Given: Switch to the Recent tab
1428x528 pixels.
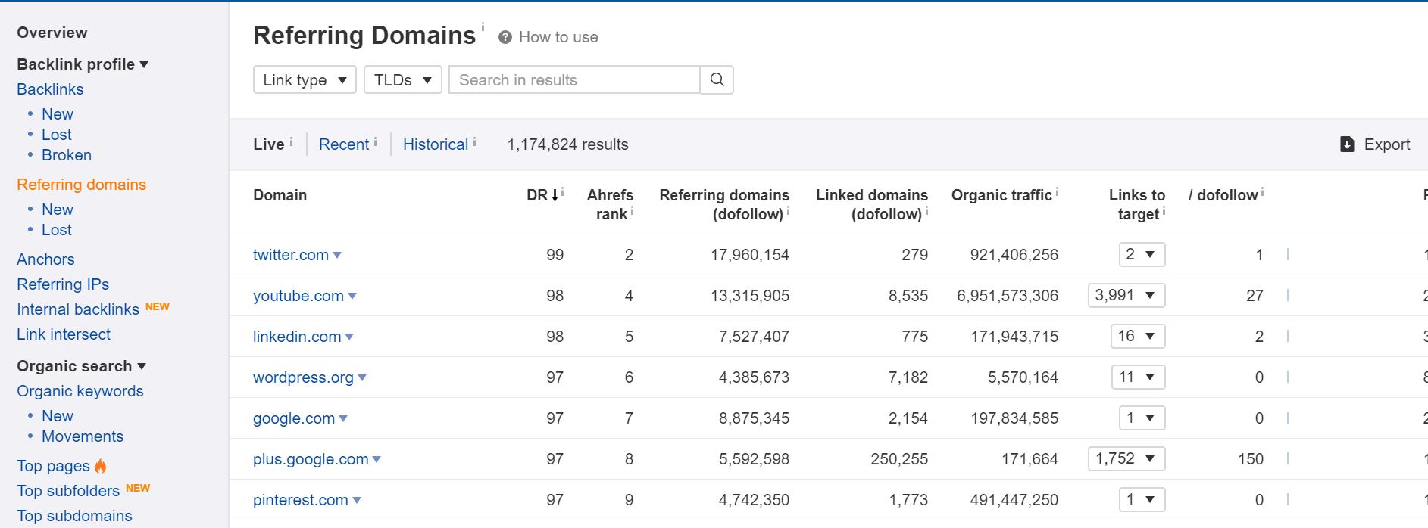Looking at the screenshot, I should click(344, 144).
